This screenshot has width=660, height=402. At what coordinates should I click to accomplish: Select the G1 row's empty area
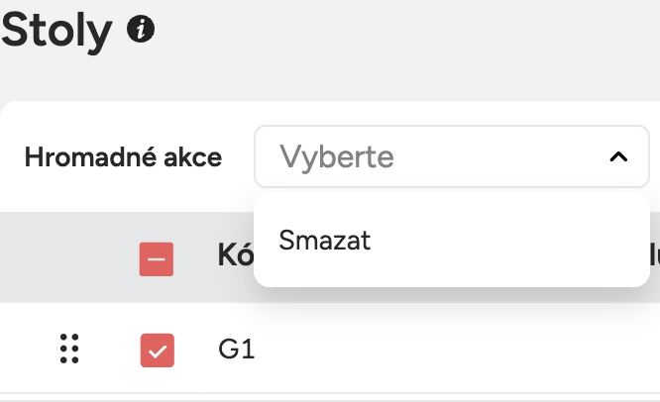pyautogui.click(x=446, y=350)
